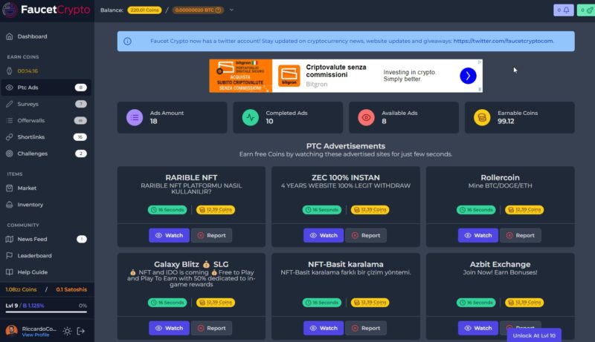Viewport: 595px width, 342px height.
Task: Click View Profile link
Action: pyautogui.click(x=36, y=335)
